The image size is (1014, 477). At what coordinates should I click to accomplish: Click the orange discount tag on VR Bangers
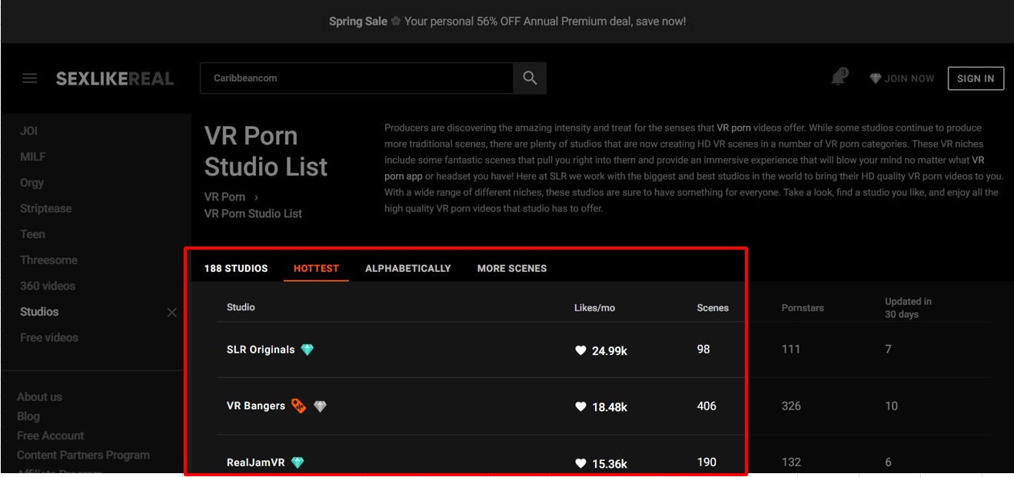point(298,406)
